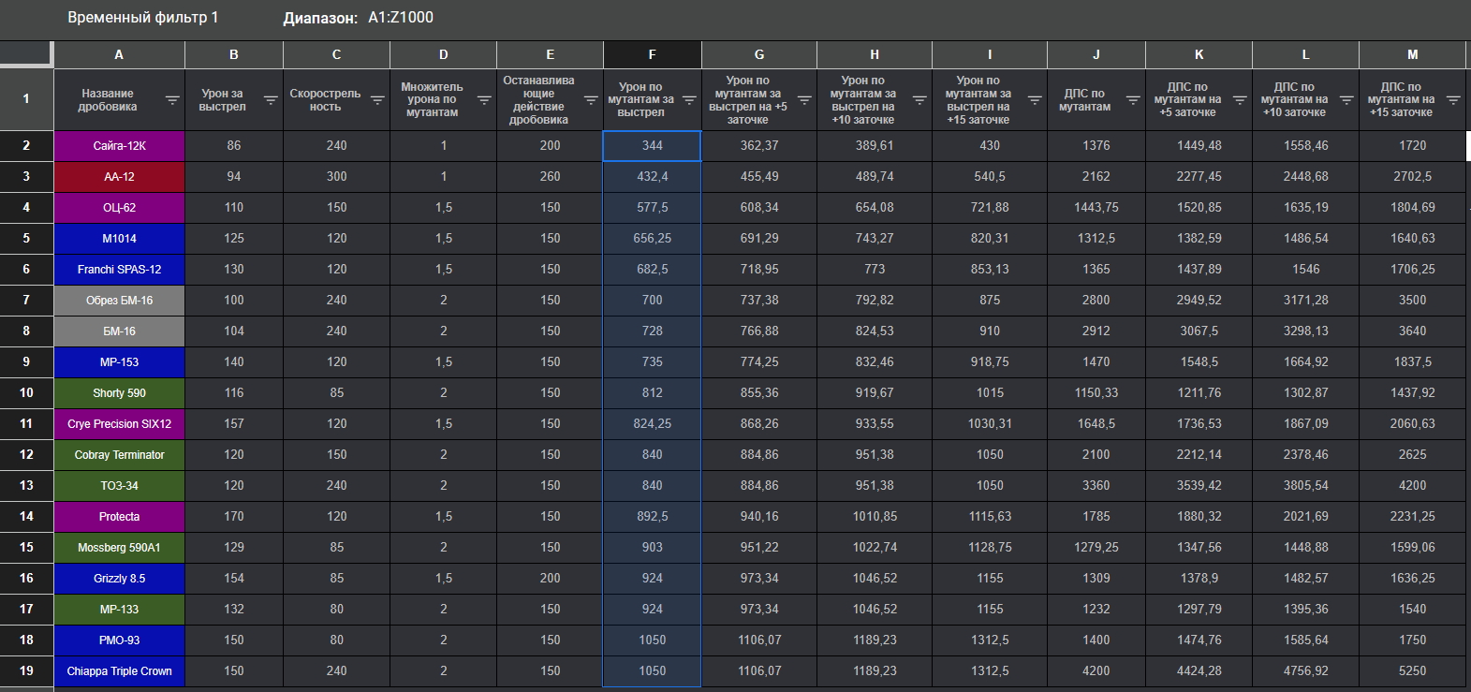The image size is (1471, 692).
Task: Click the select-all corner box
Action: click(x=26, y=54)
